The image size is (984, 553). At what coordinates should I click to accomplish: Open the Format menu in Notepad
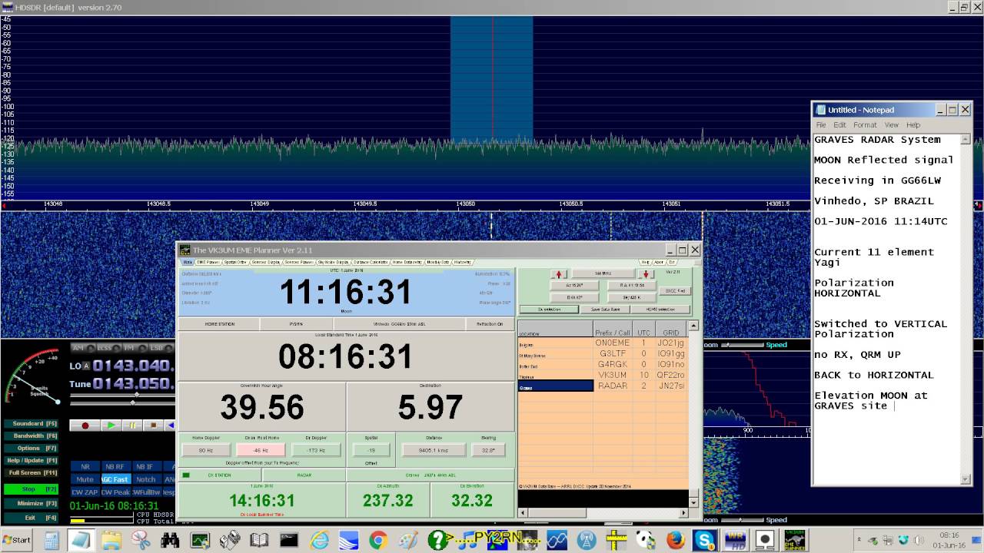(x=865, y=124)
